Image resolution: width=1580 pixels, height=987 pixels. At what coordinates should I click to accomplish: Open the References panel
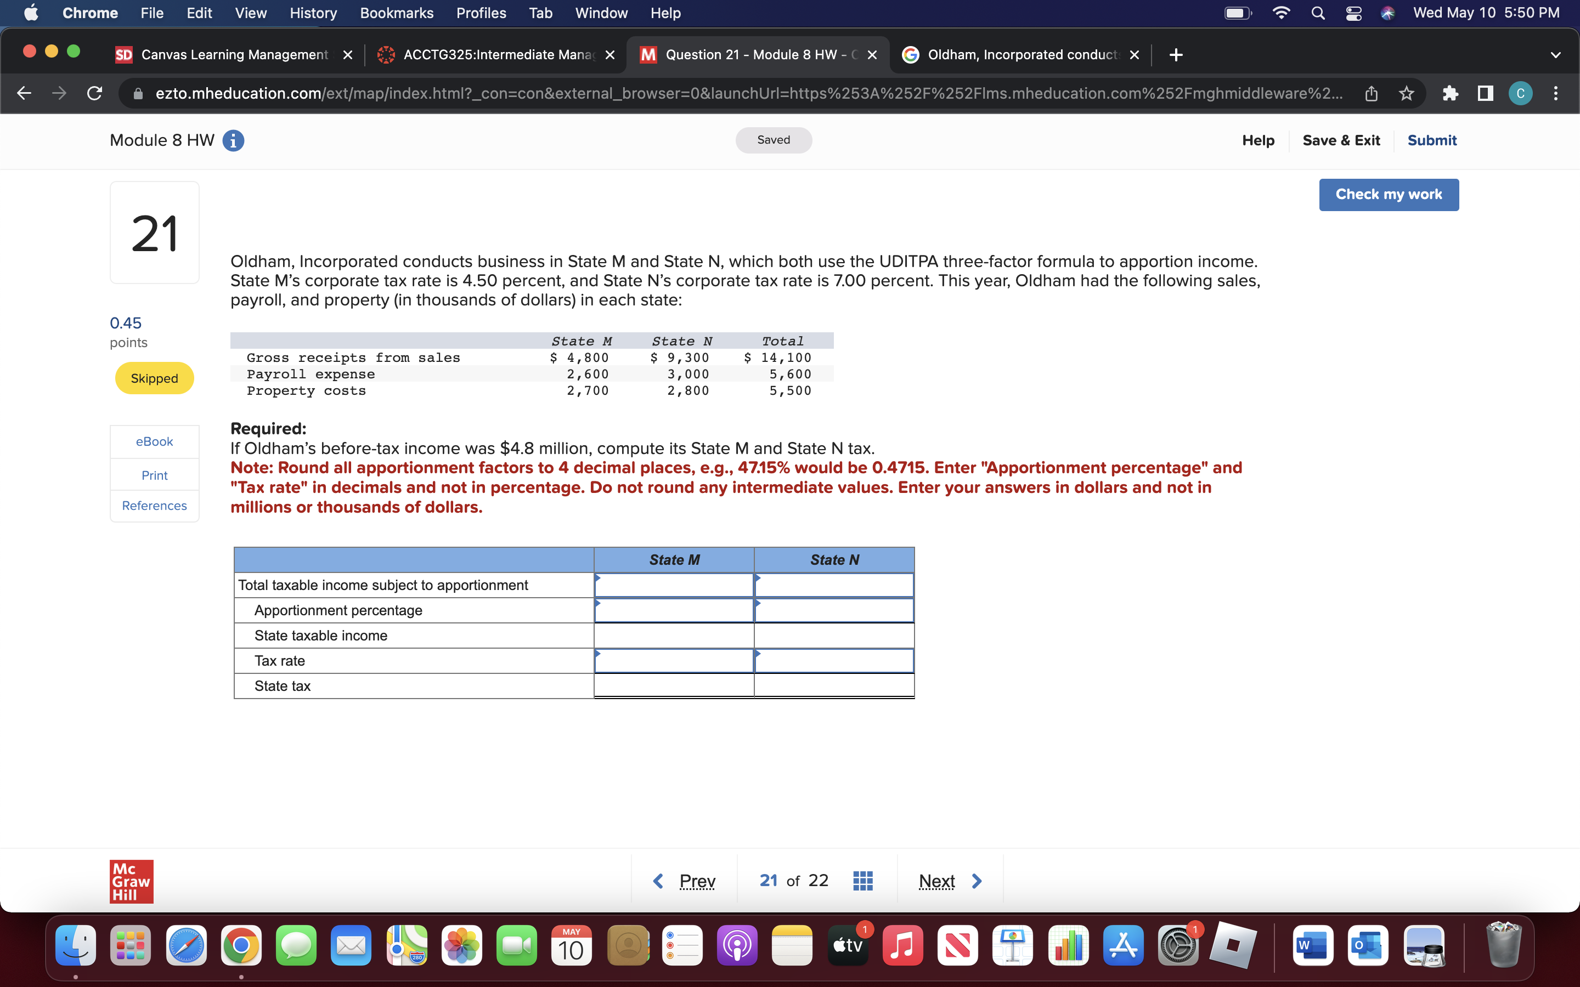click(x=154, y=505)
